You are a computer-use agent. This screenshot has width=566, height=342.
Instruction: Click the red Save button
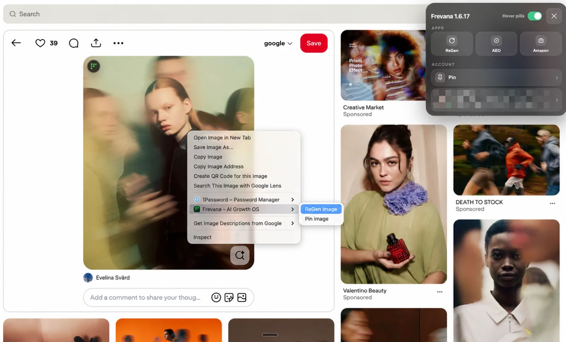click(314, 43)
